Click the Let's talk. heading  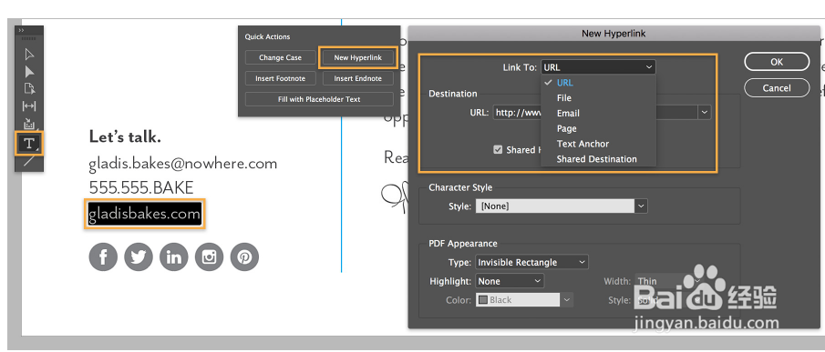(x=125, y=137)
